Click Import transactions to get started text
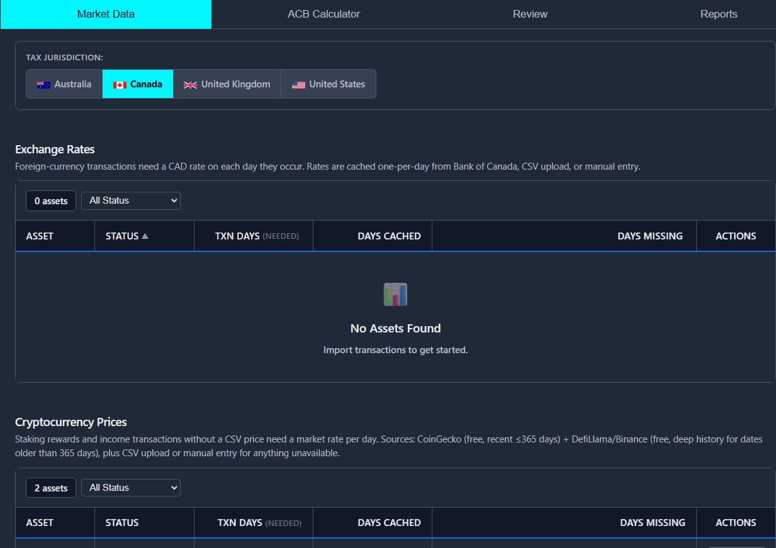 [x=395, y=350]
